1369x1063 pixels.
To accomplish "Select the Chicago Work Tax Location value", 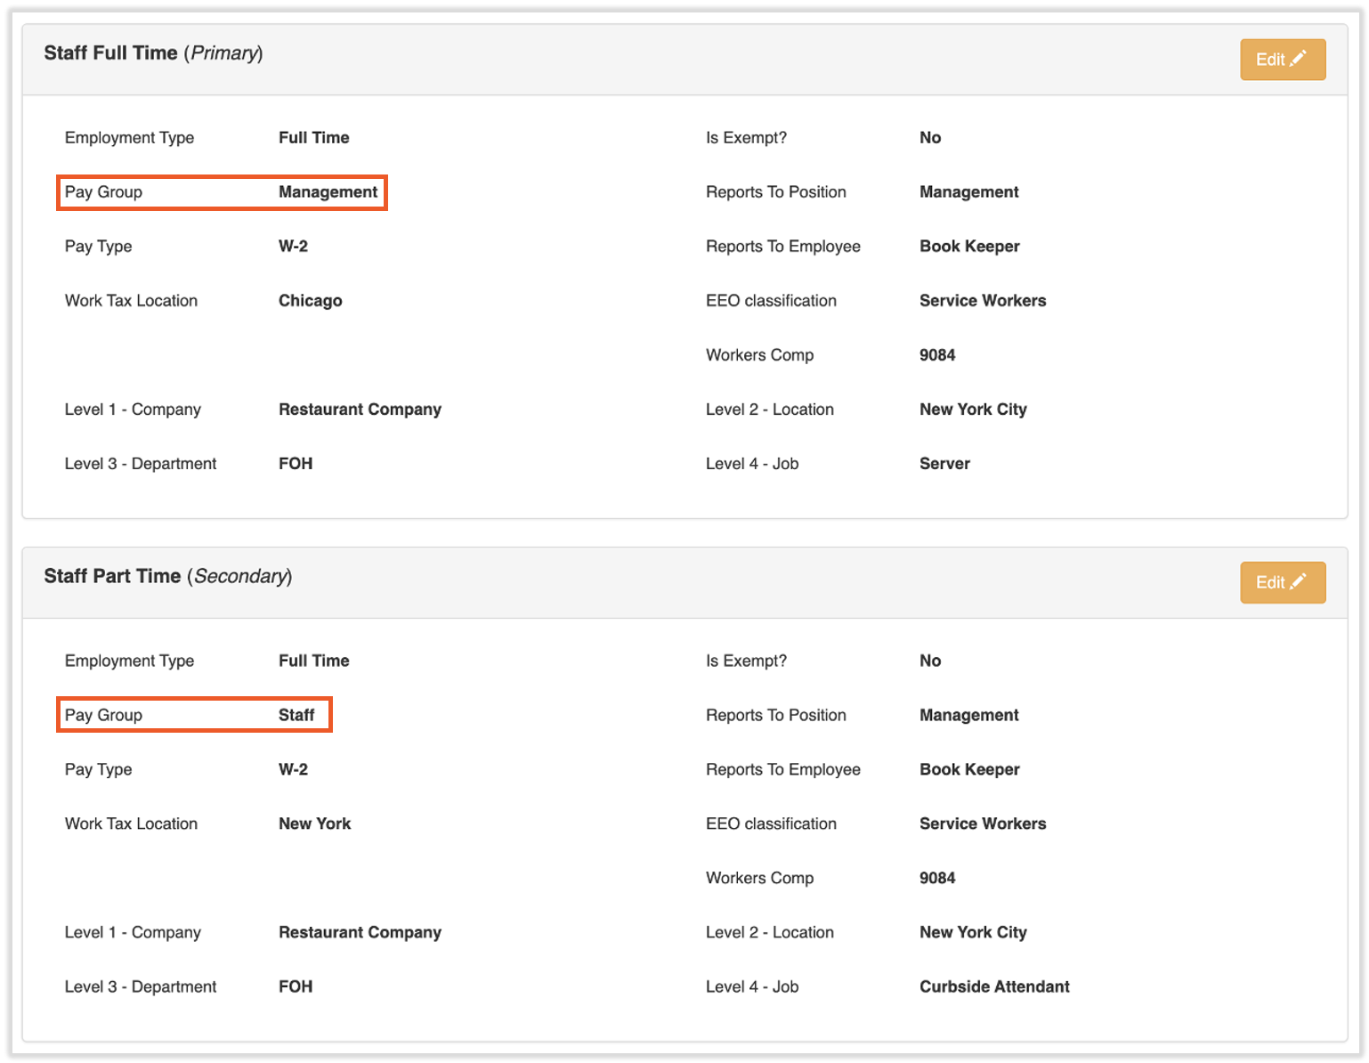I will click(310, 300).
